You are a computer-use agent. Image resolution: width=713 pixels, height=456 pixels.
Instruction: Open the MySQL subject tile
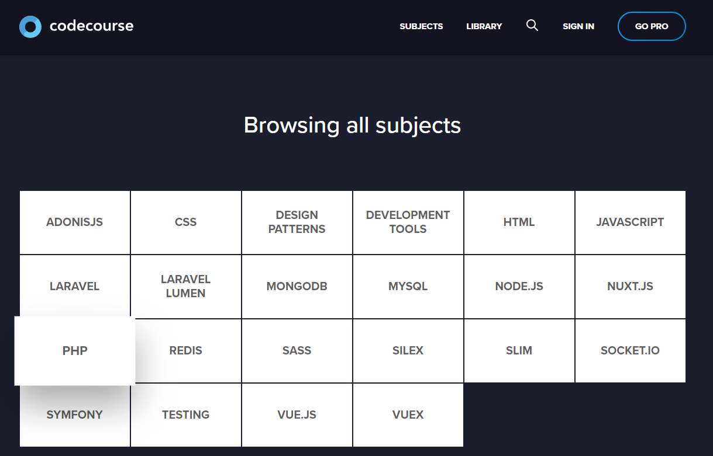pyautogui.click(x=408, y=287)
